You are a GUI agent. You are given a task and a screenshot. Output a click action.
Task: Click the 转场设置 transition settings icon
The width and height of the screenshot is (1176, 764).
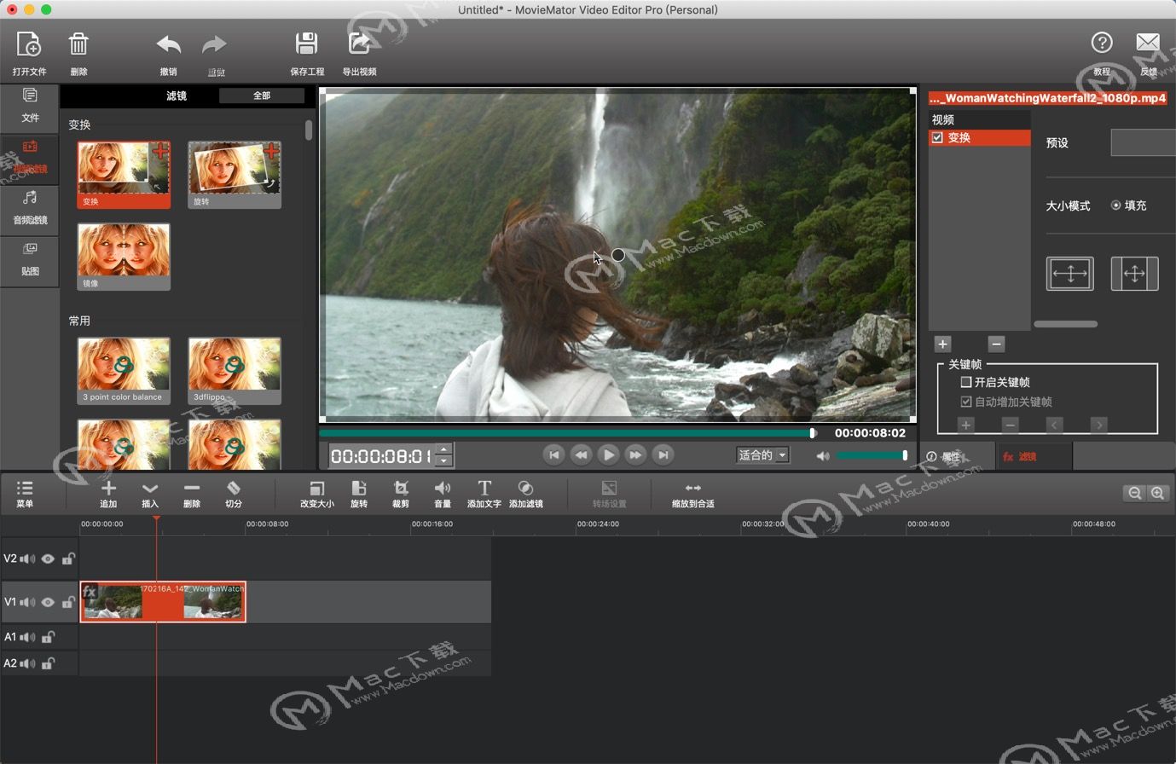609,489
